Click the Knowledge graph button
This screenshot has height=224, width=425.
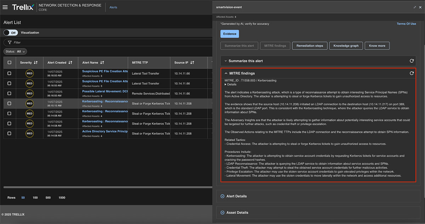click(x=346, y=46)
